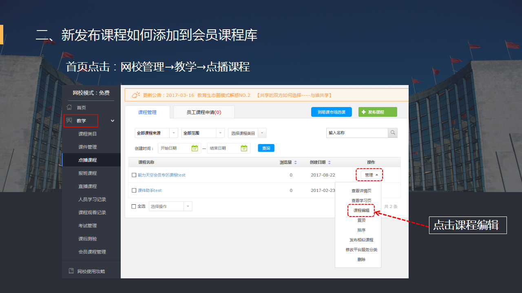522x293 pixels.
Task: Open 会员课程管理 in the sidebar
Action: [x=92, y=252]
